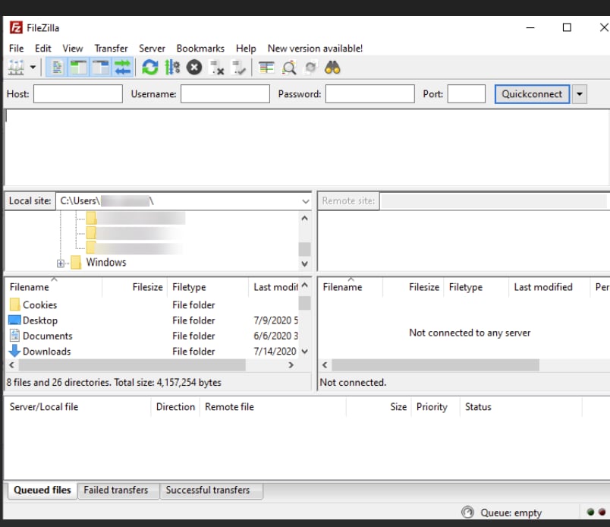The height and width of the screenshot is (527, 610).
Task: Cancel the current operation icon
Action: [194, 68]
